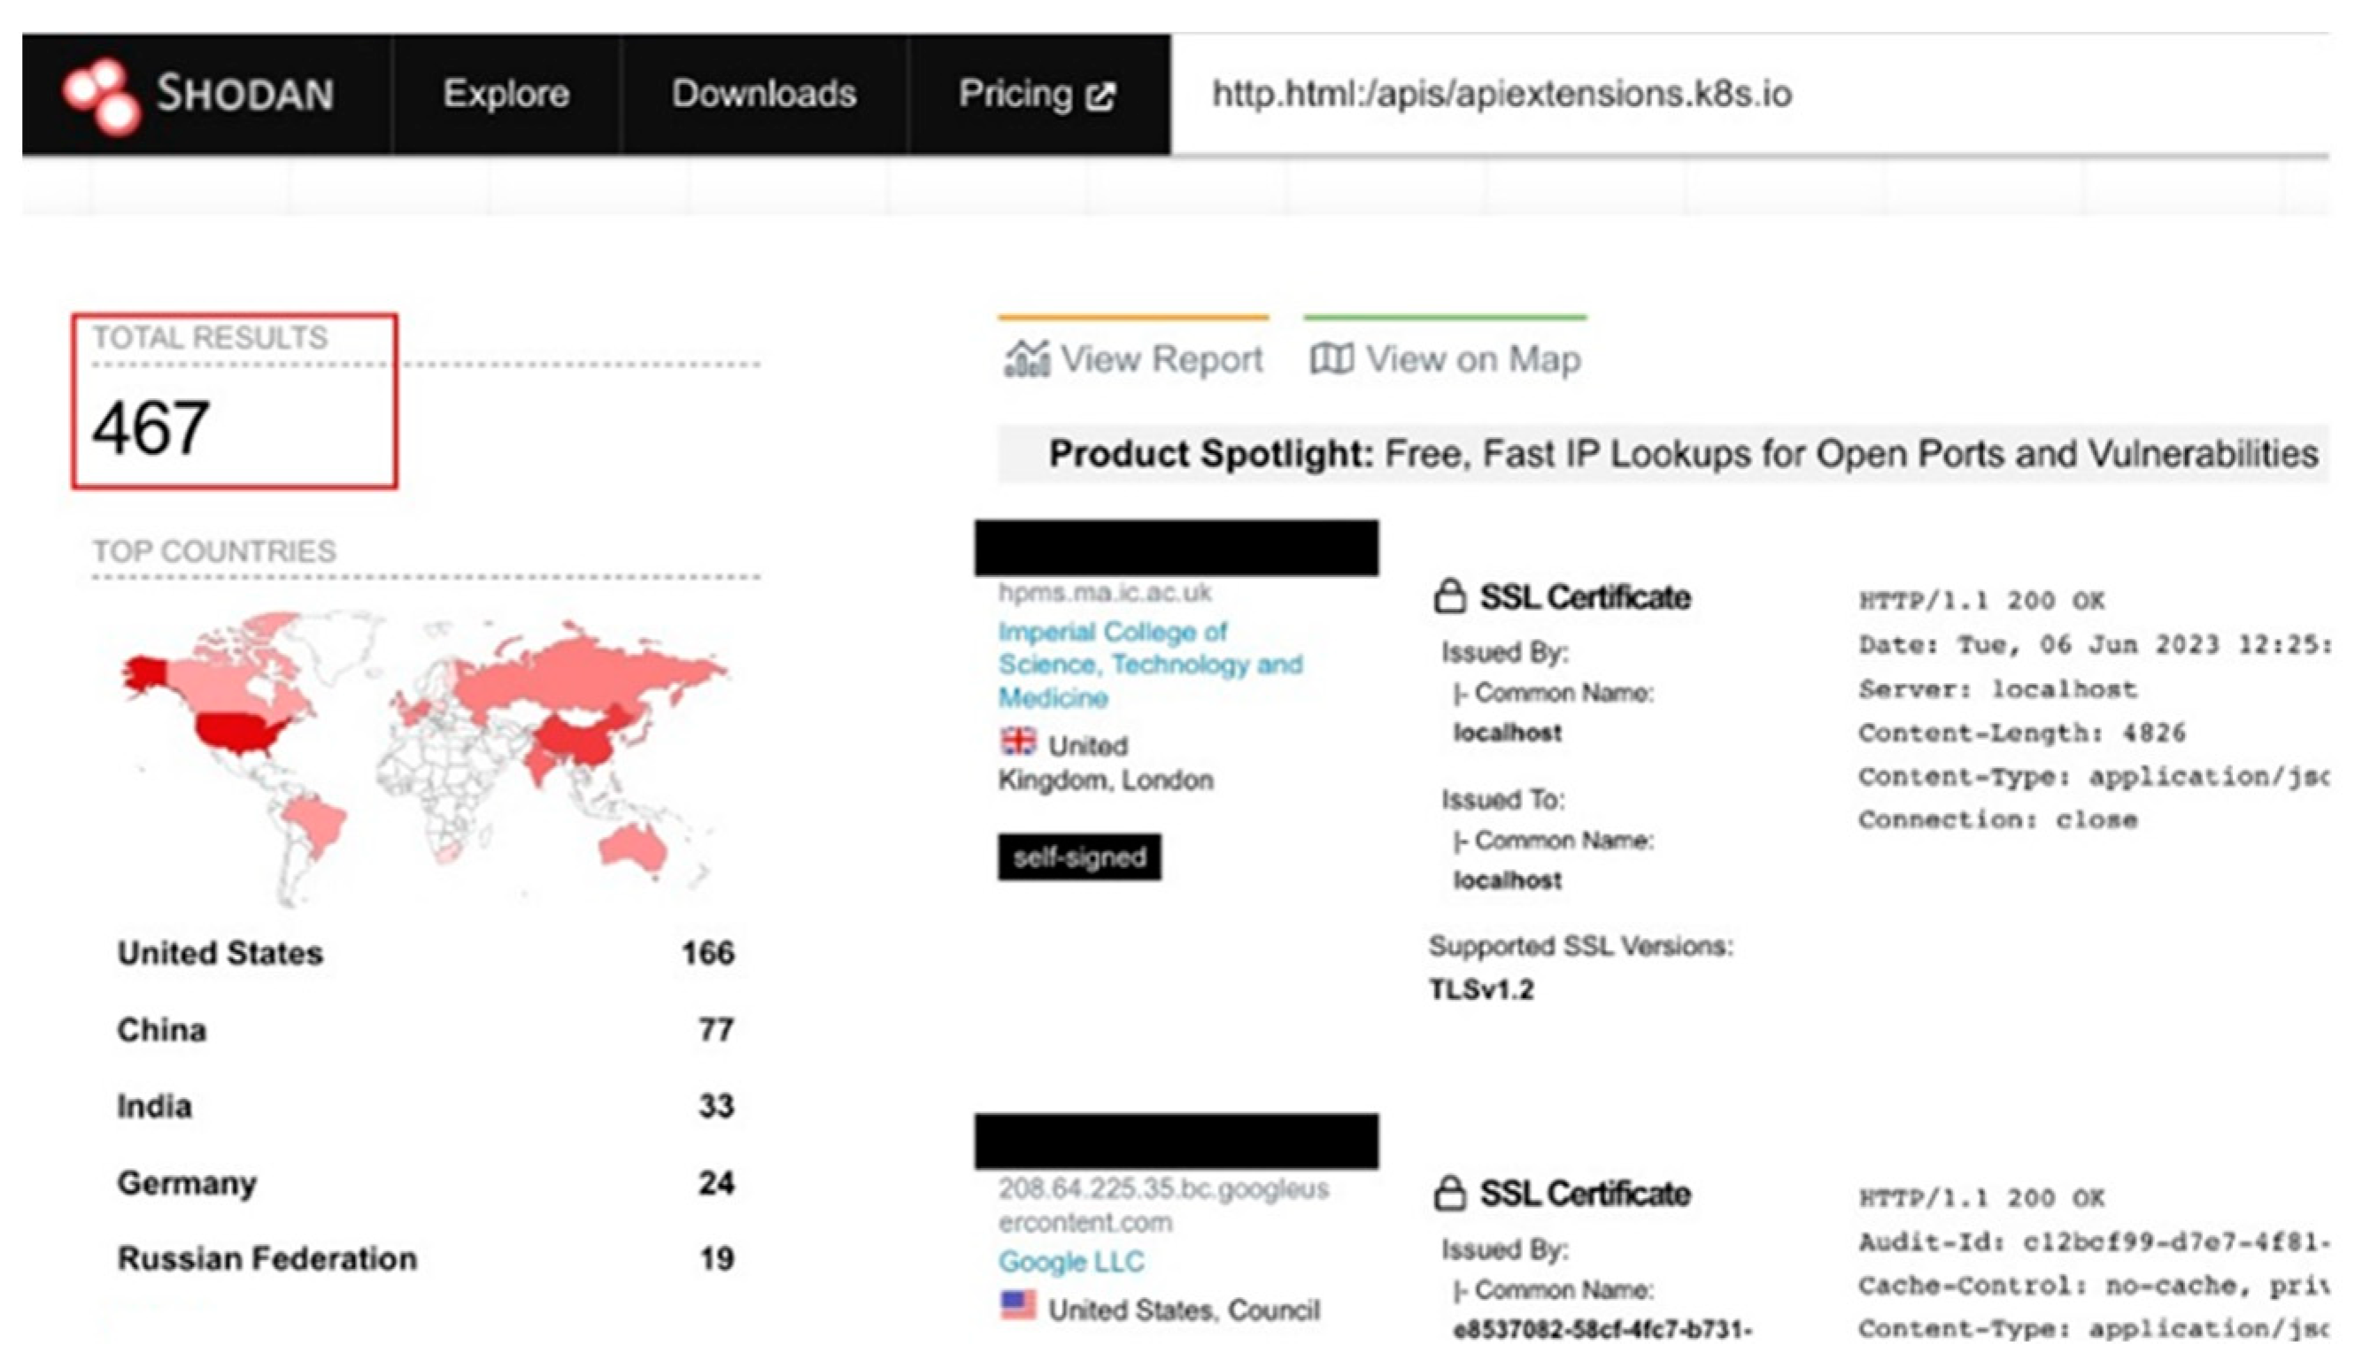Filter results by United States
The image size is (2378, 1368).
pyautogui.click(x=220, y=953)
